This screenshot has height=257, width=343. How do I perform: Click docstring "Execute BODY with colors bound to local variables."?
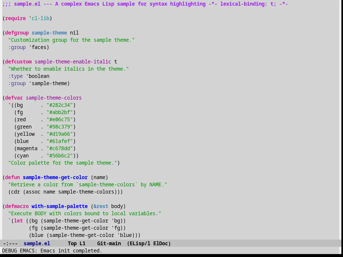click(85, 213)
